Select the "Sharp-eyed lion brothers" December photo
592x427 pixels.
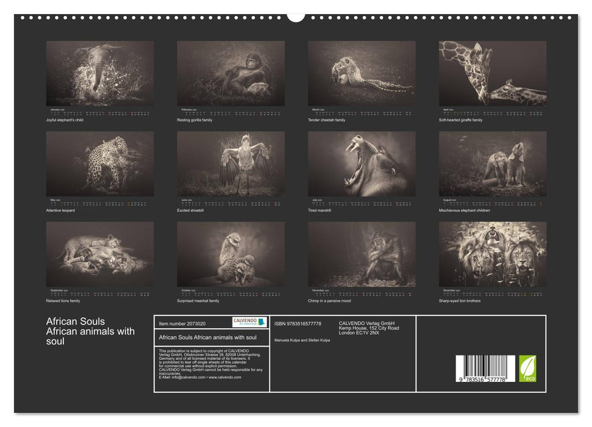(493, 254)
